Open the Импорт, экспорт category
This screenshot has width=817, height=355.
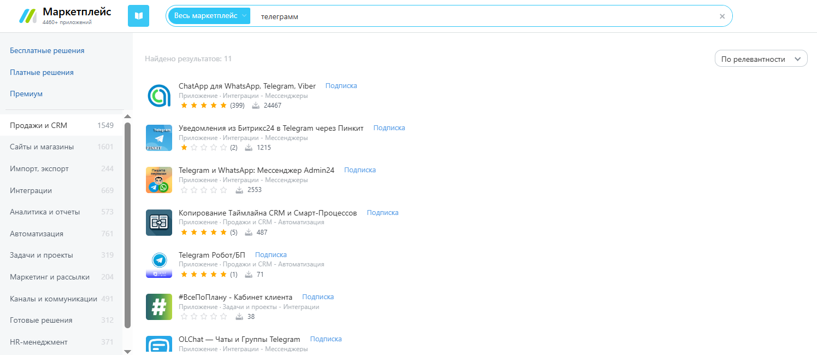[62, 168]
